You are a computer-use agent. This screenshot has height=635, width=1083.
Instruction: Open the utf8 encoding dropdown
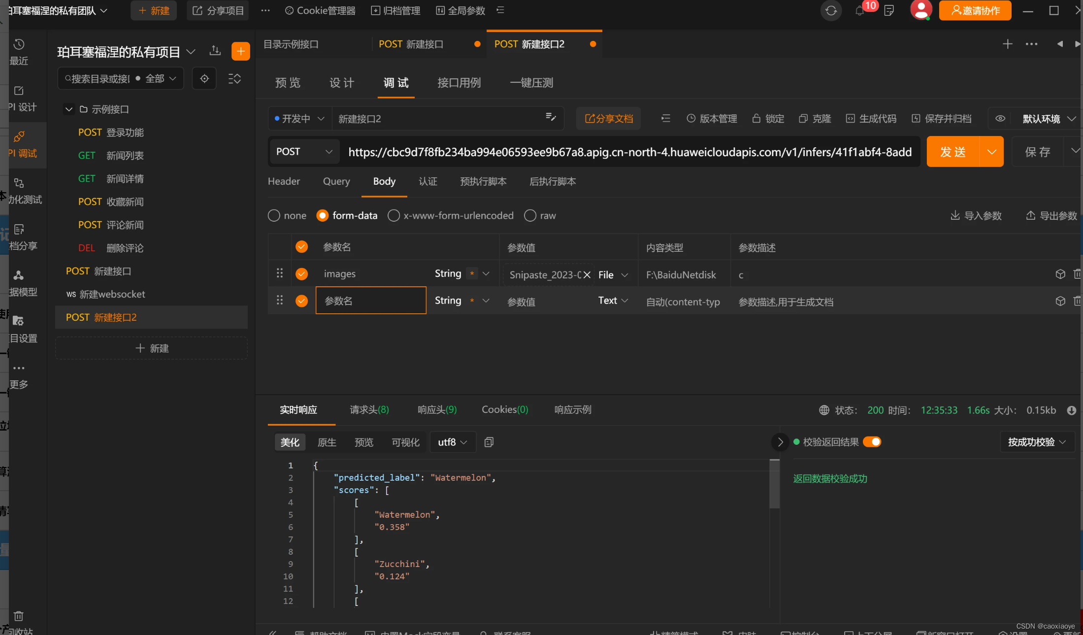pos(453,442)
